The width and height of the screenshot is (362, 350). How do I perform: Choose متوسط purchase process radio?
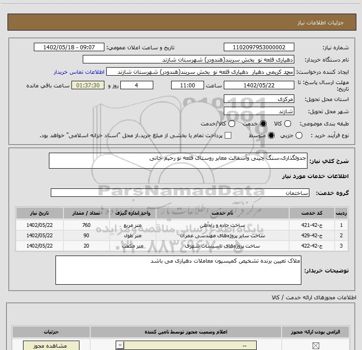pyautogui.click(x=271, y=135)
